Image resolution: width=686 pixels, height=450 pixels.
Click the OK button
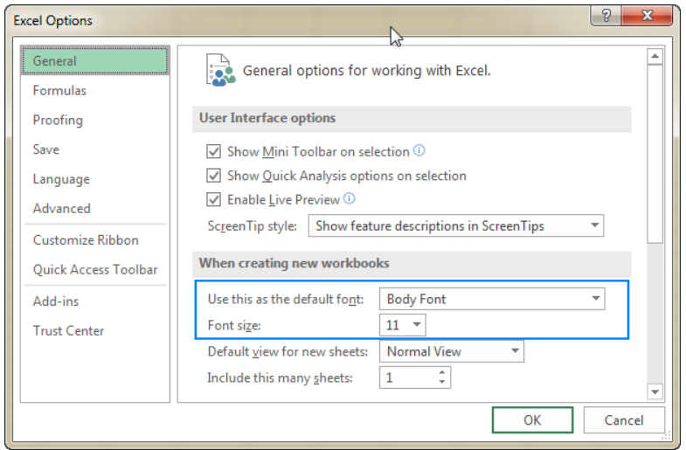(x=532, y=420)
